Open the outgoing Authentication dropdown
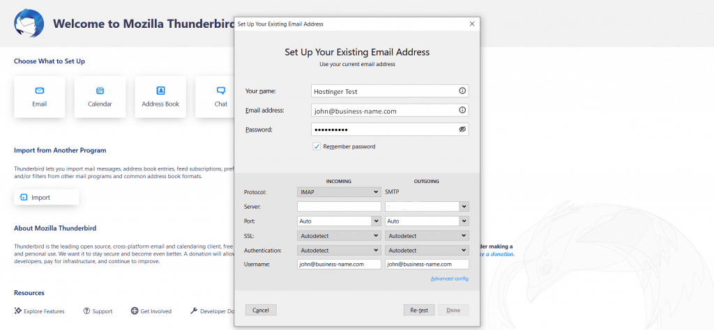This screenshot has height=330, width=714. click(x=427, y=250)
